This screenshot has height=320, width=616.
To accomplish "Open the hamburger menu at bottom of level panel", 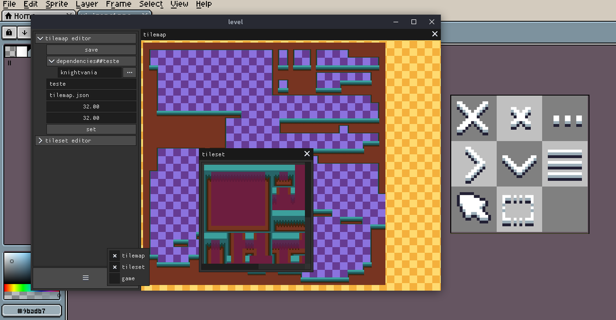I will (x=86, y=277).
